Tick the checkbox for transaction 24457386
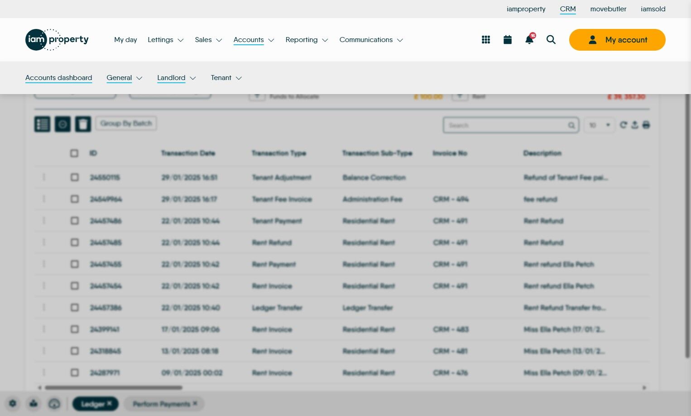691x416 pixels. coord(75,307)
